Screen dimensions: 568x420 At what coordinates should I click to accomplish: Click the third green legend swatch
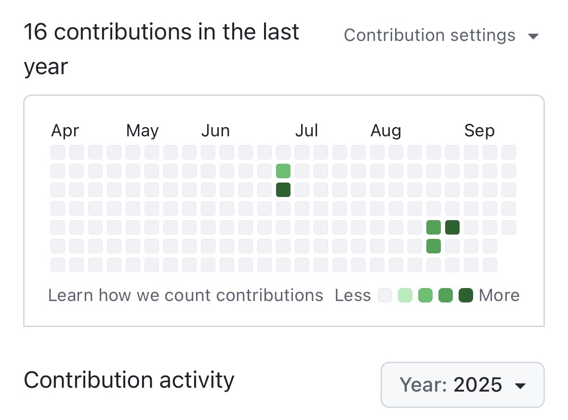[446, 295]
